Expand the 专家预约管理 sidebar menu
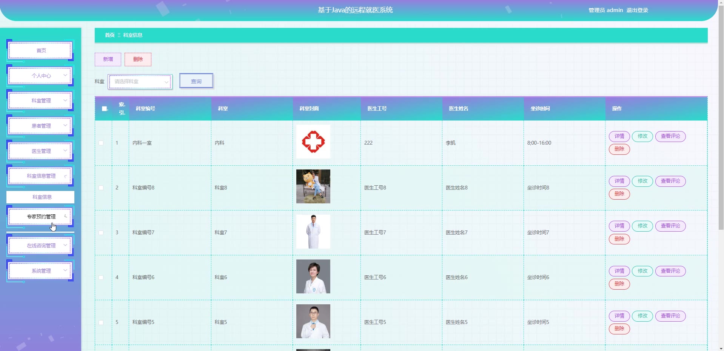The width and height of the screenshot is (724, 351). [40, 217]
